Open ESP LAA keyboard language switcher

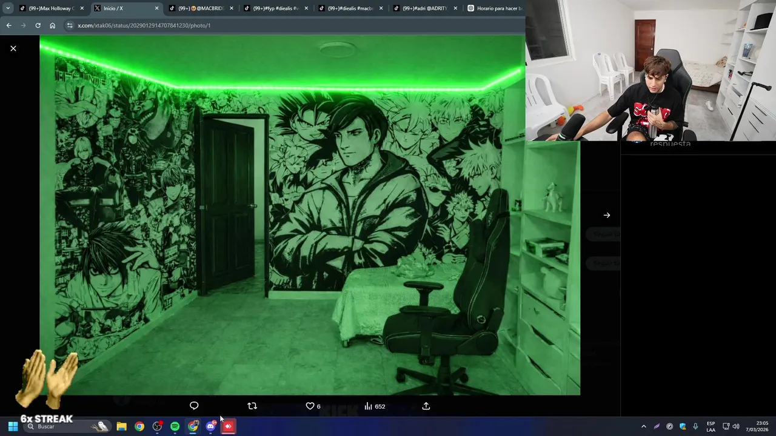711,426
